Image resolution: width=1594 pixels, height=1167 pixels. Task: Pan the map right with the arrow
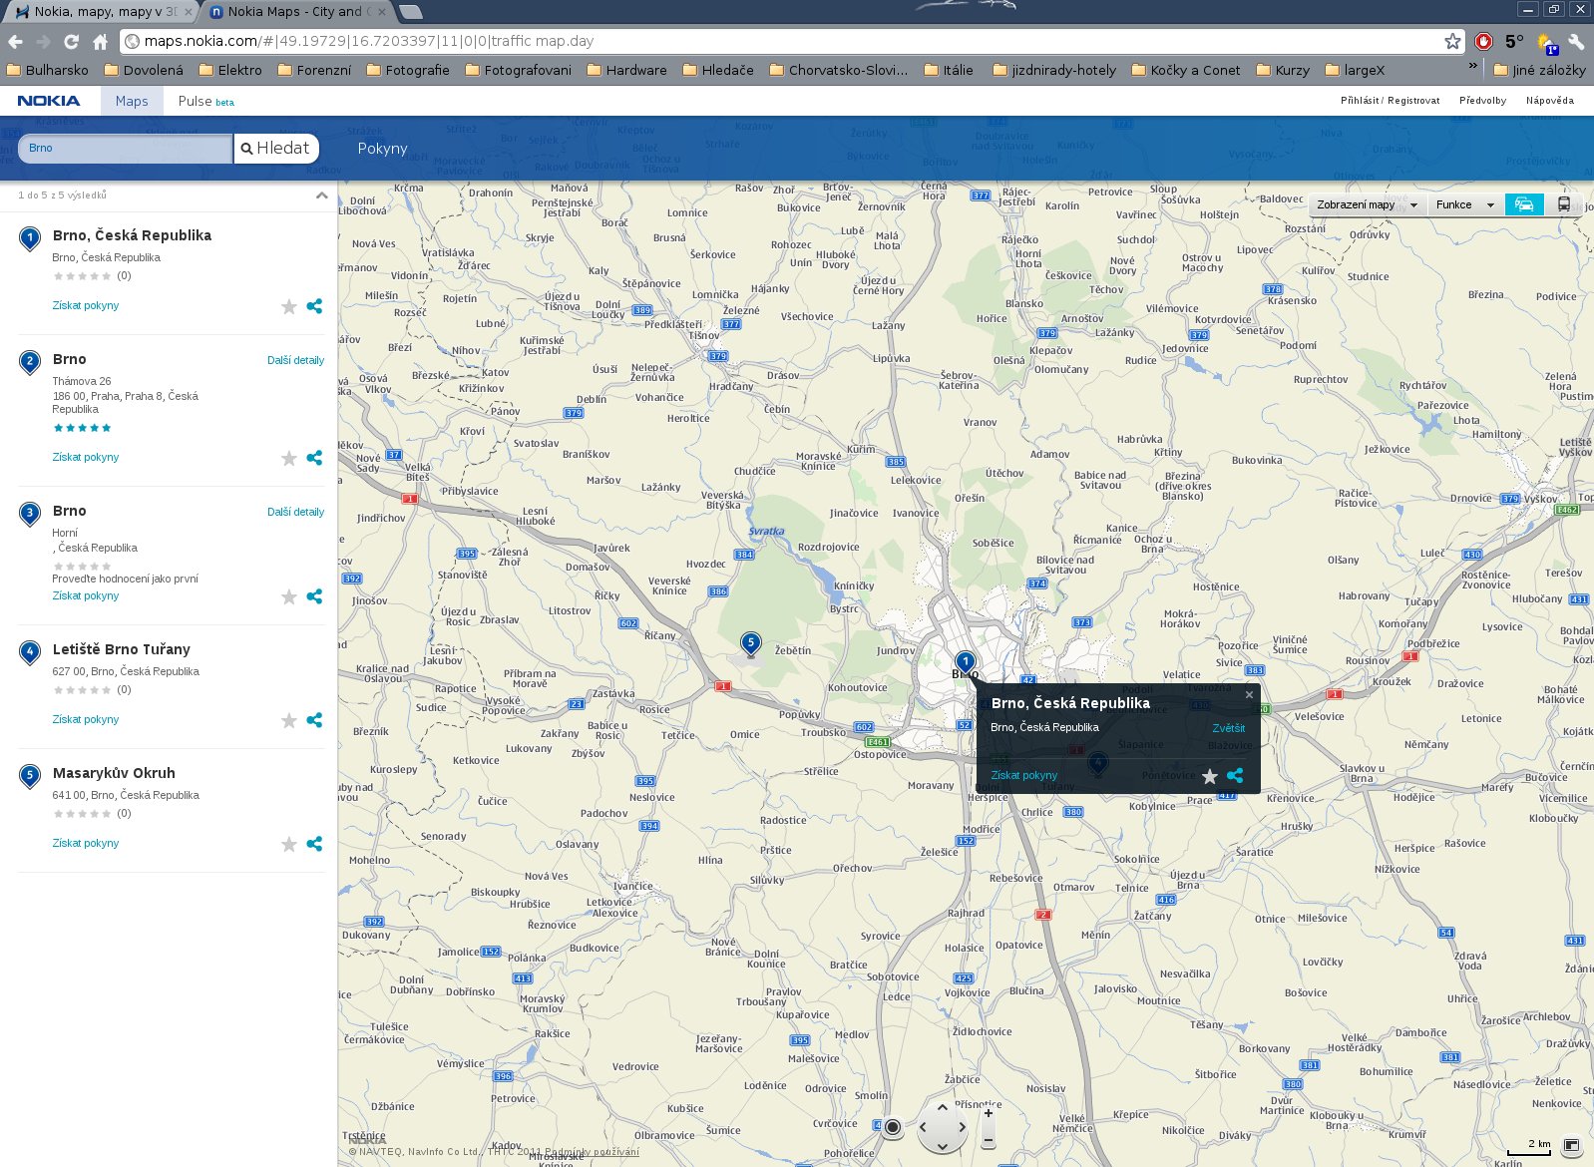(962, 1127)
